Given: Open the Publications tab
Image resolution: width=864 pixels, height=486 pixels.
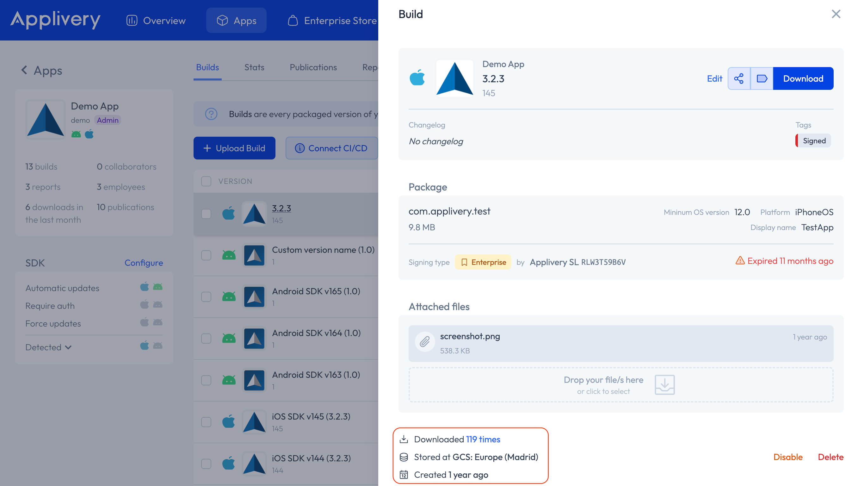Looking at the screenshot, I should (313, 67).
